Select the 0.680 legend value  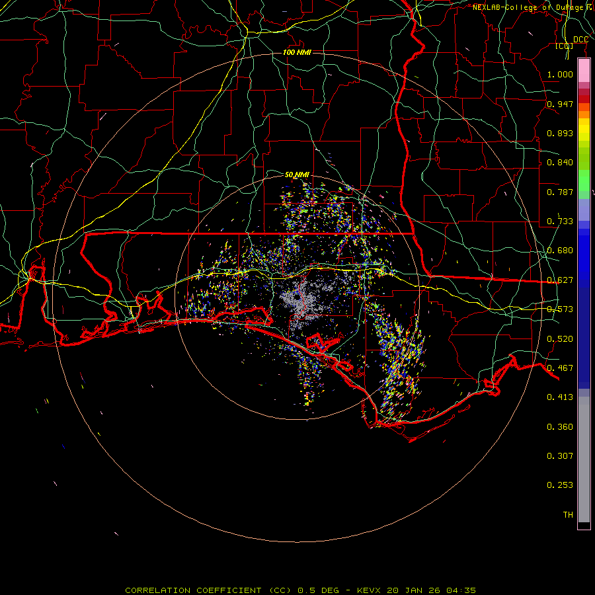560,251
